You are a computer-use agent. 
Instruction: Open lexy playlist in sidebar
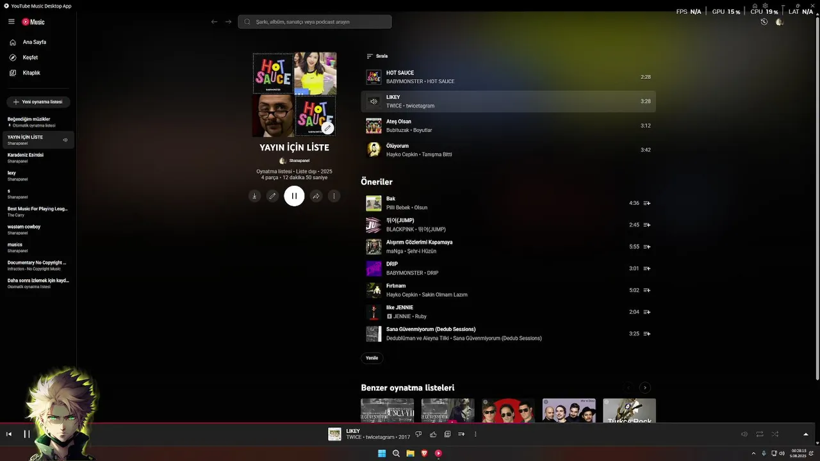click(x=37, y=175)
